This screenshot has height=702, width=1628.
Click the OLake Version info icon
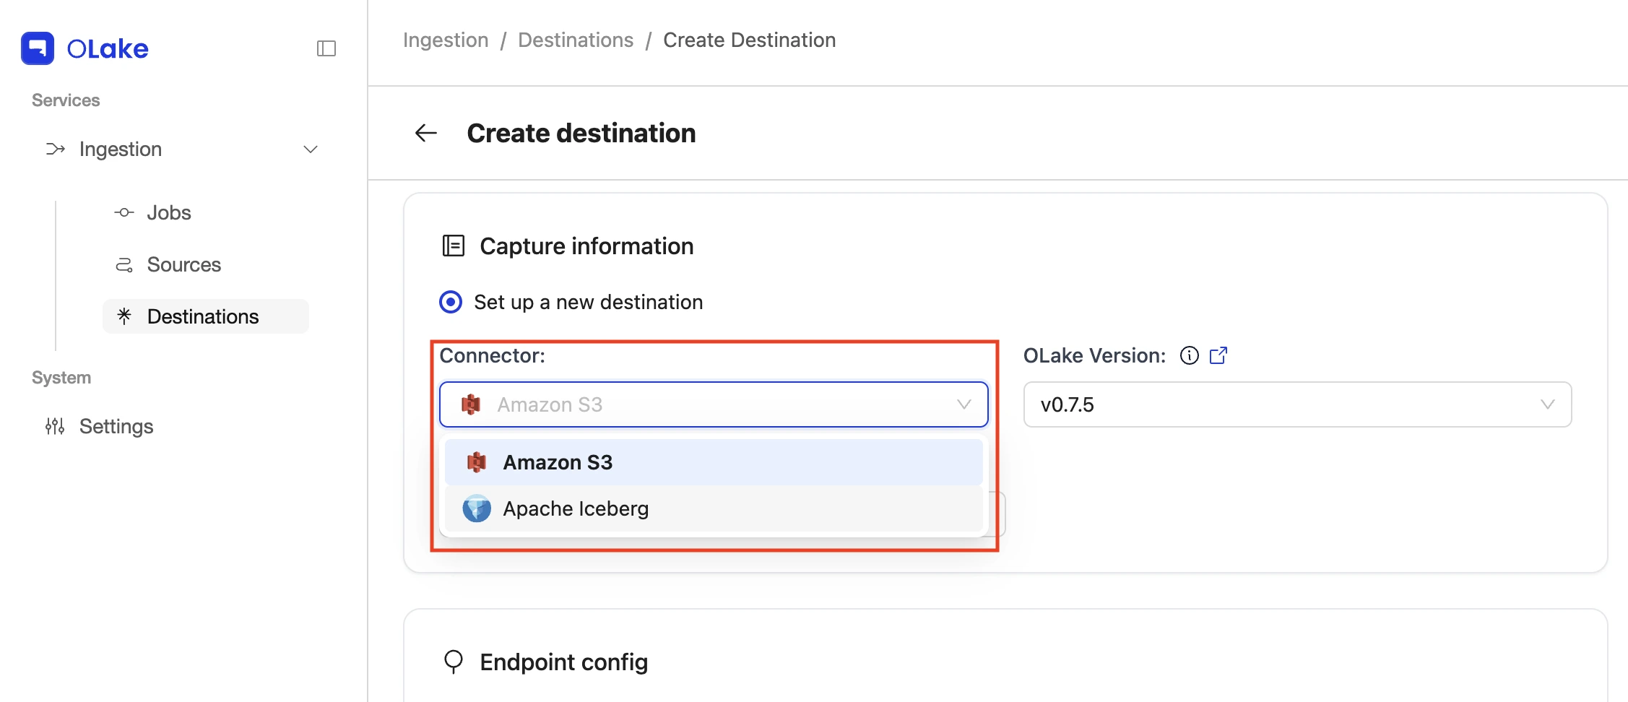coord(1189,355)
